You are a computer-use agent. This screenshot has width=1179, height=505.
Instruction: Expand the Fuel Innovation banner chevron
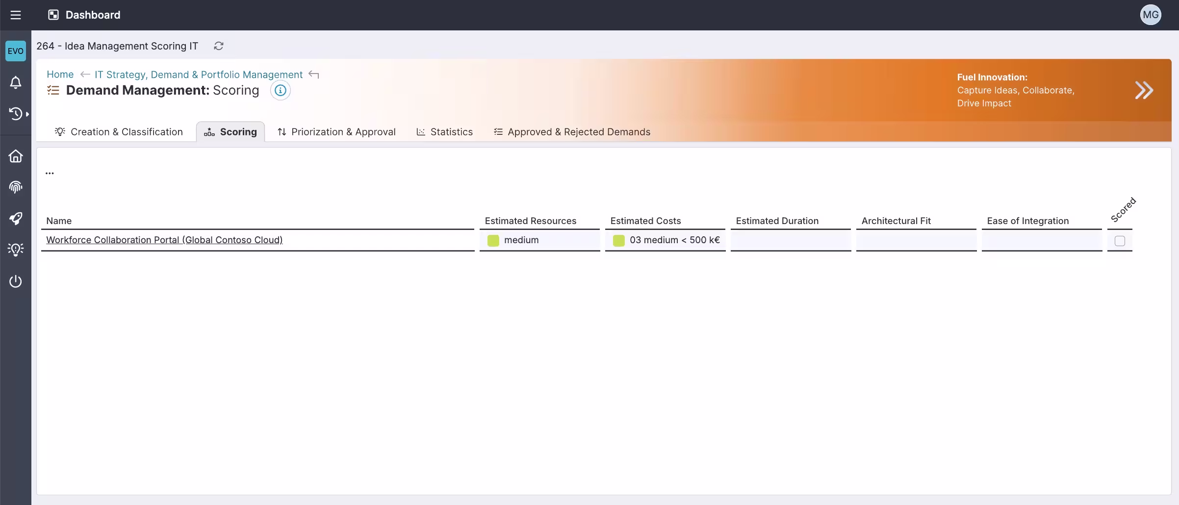coord(1145,90)
